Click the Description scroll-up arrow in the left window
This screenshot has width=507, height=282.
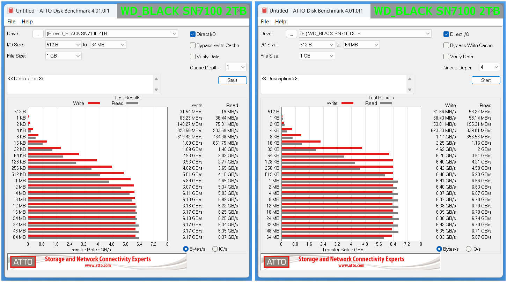point(156,79)
